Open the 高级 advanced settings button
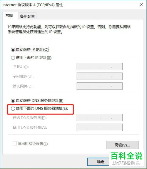The height and width of the screenshot is (169, 147). pos(122,145)
